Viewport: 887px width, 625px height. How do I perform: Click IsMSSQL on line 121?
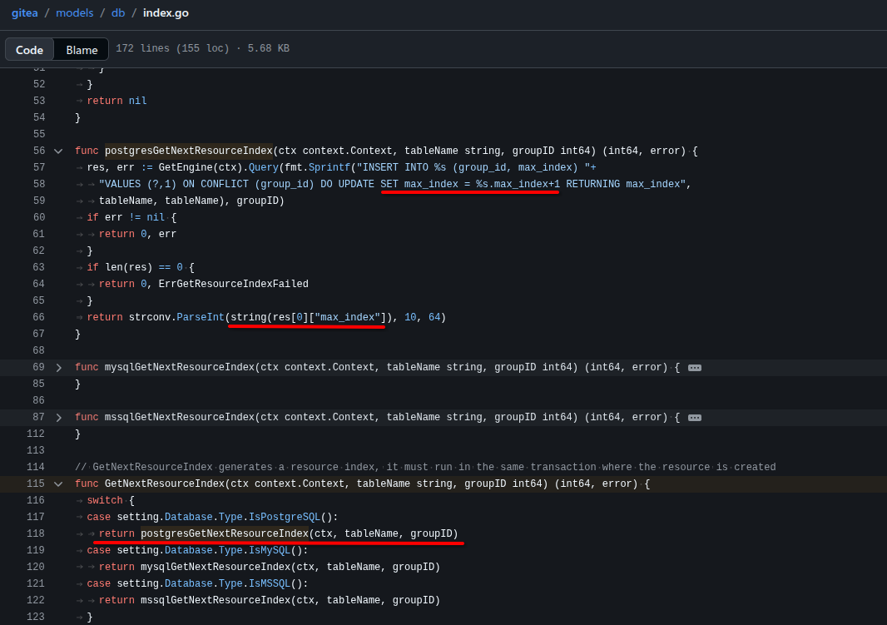point(270,583)
